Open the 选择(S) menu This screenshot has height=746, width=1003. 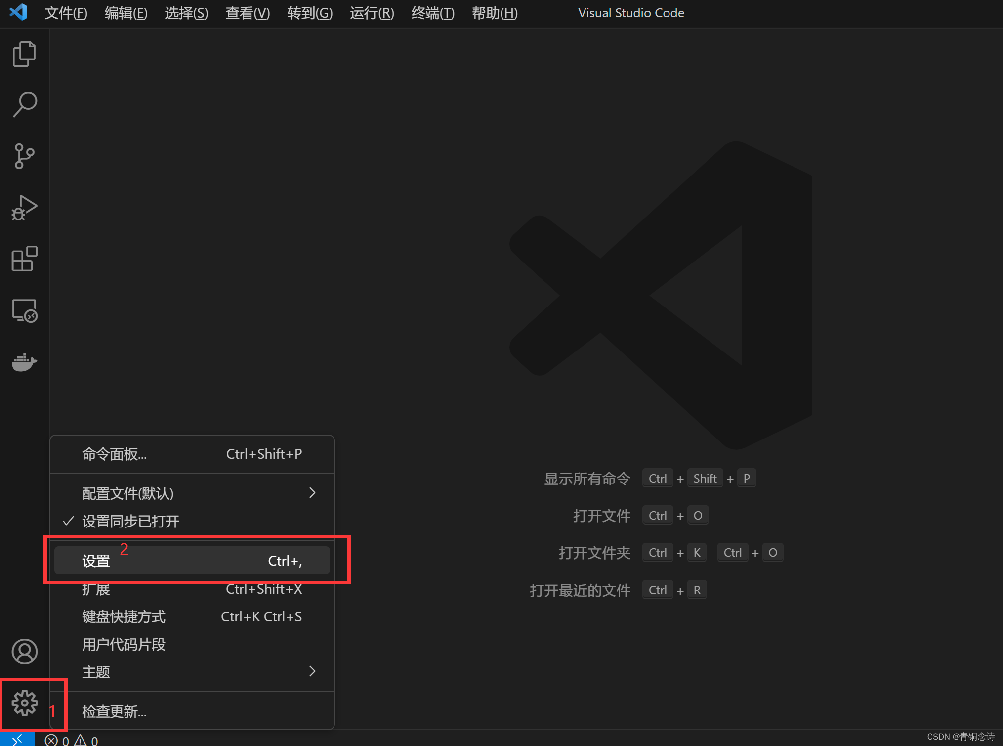186,13
